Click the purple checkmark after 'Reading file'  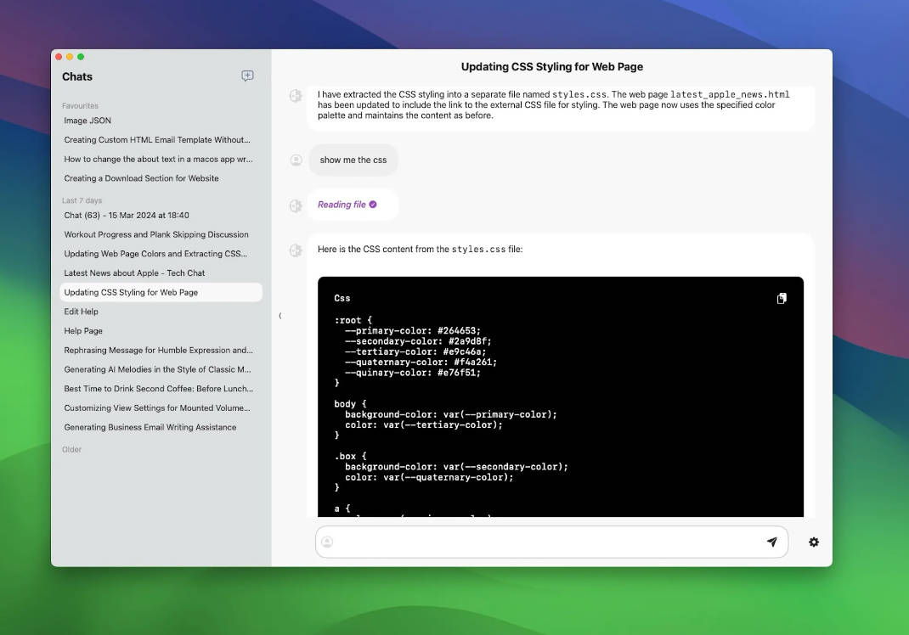coord(373,205)
